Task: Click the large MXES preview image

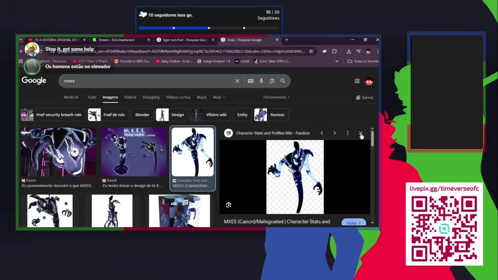Action: click(295, 177)
